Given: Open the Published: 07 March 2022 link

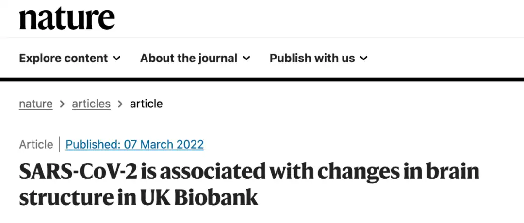Looking at the screenshot, I should coord(135,144).
